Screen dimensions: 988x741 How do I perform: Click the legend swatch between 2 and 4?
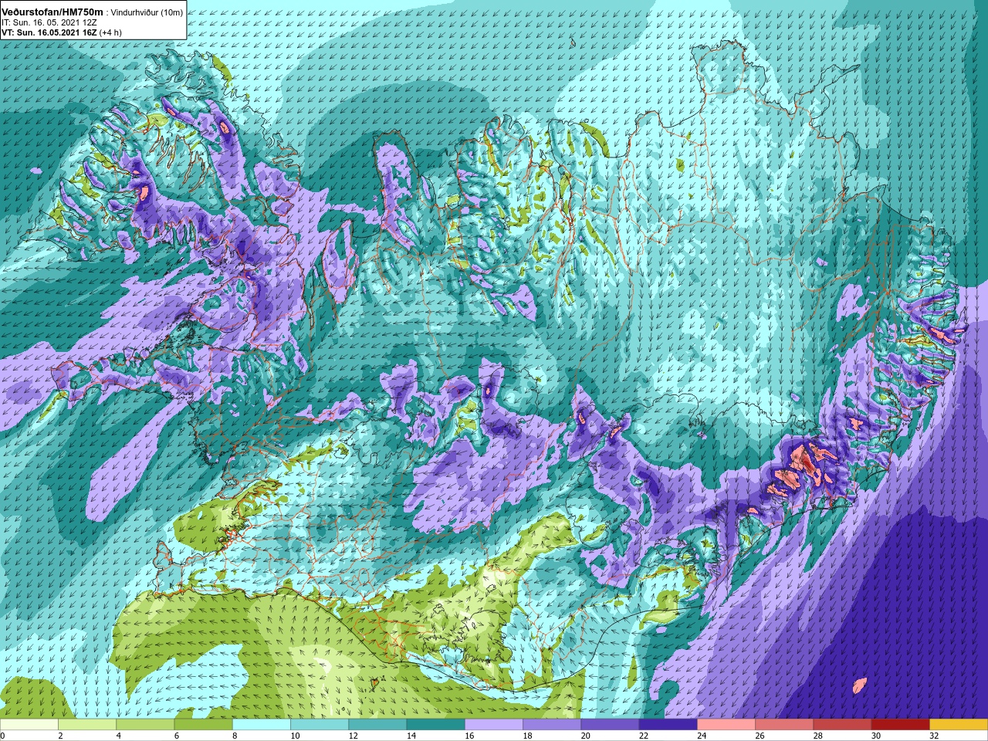[x=87, y=725]
